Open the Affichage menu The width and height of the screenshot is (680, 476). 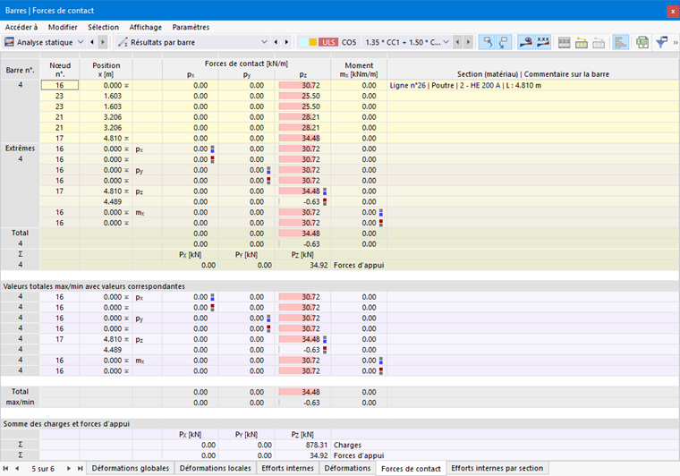145,27
